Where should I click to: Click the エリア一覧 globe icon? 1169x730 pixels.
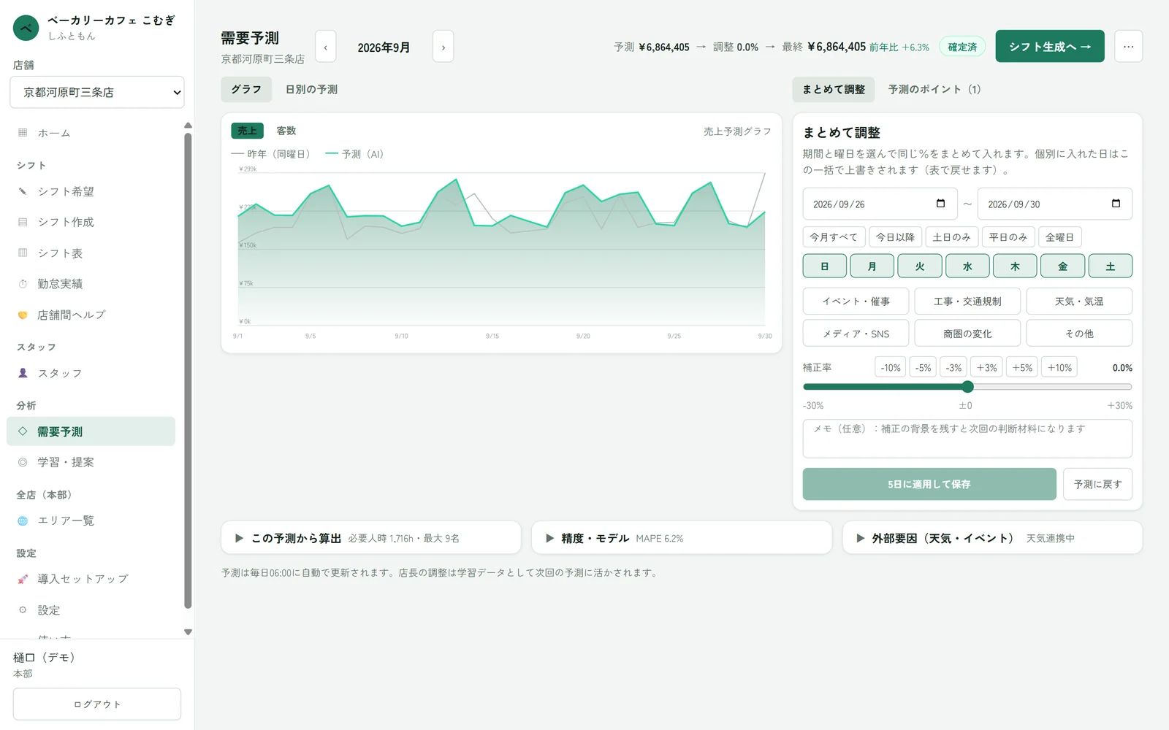coord(23,520)
